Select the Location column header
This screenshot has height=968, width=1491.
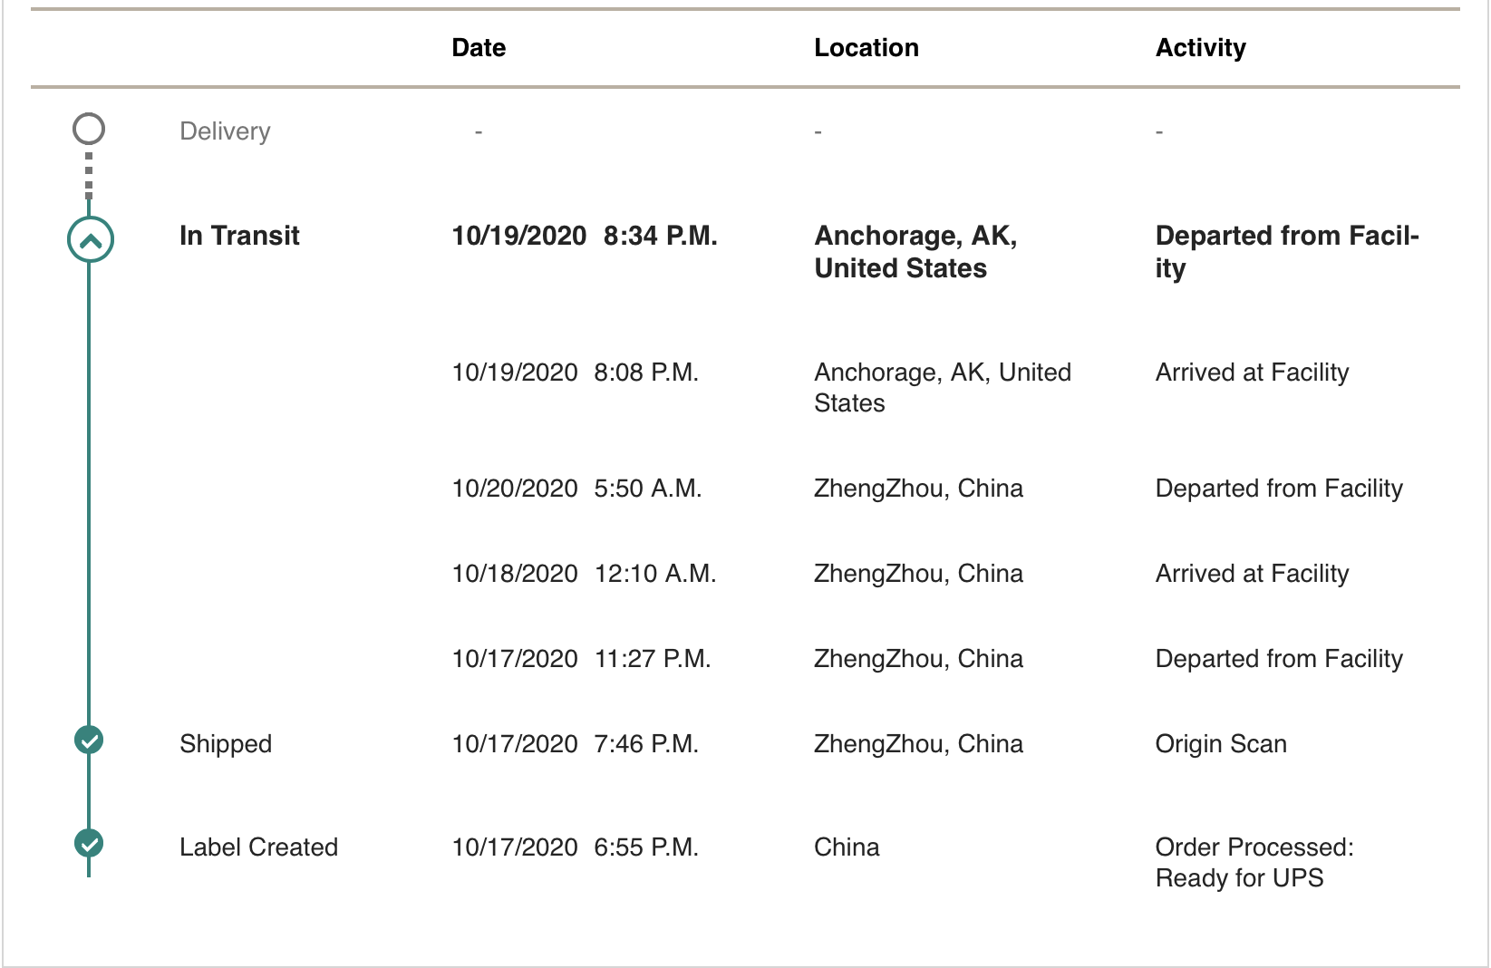(866, 48)
